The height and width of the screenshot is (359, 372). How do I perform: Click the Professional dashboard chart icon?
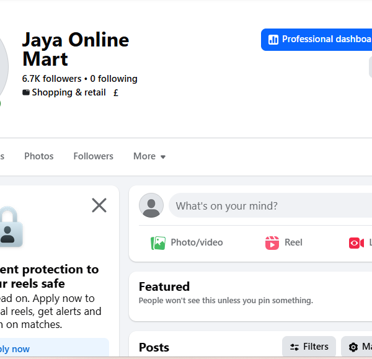pos(273,40)
